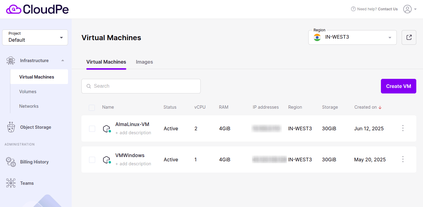Viewport: 423px width, 207px height.
Task: Select Networks in the sidebar
Action: coord(29,106)
